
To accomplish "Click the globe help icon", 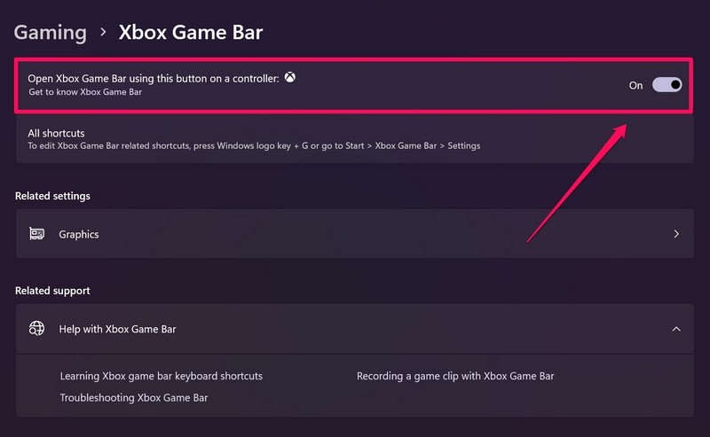I will pos(37,329).
